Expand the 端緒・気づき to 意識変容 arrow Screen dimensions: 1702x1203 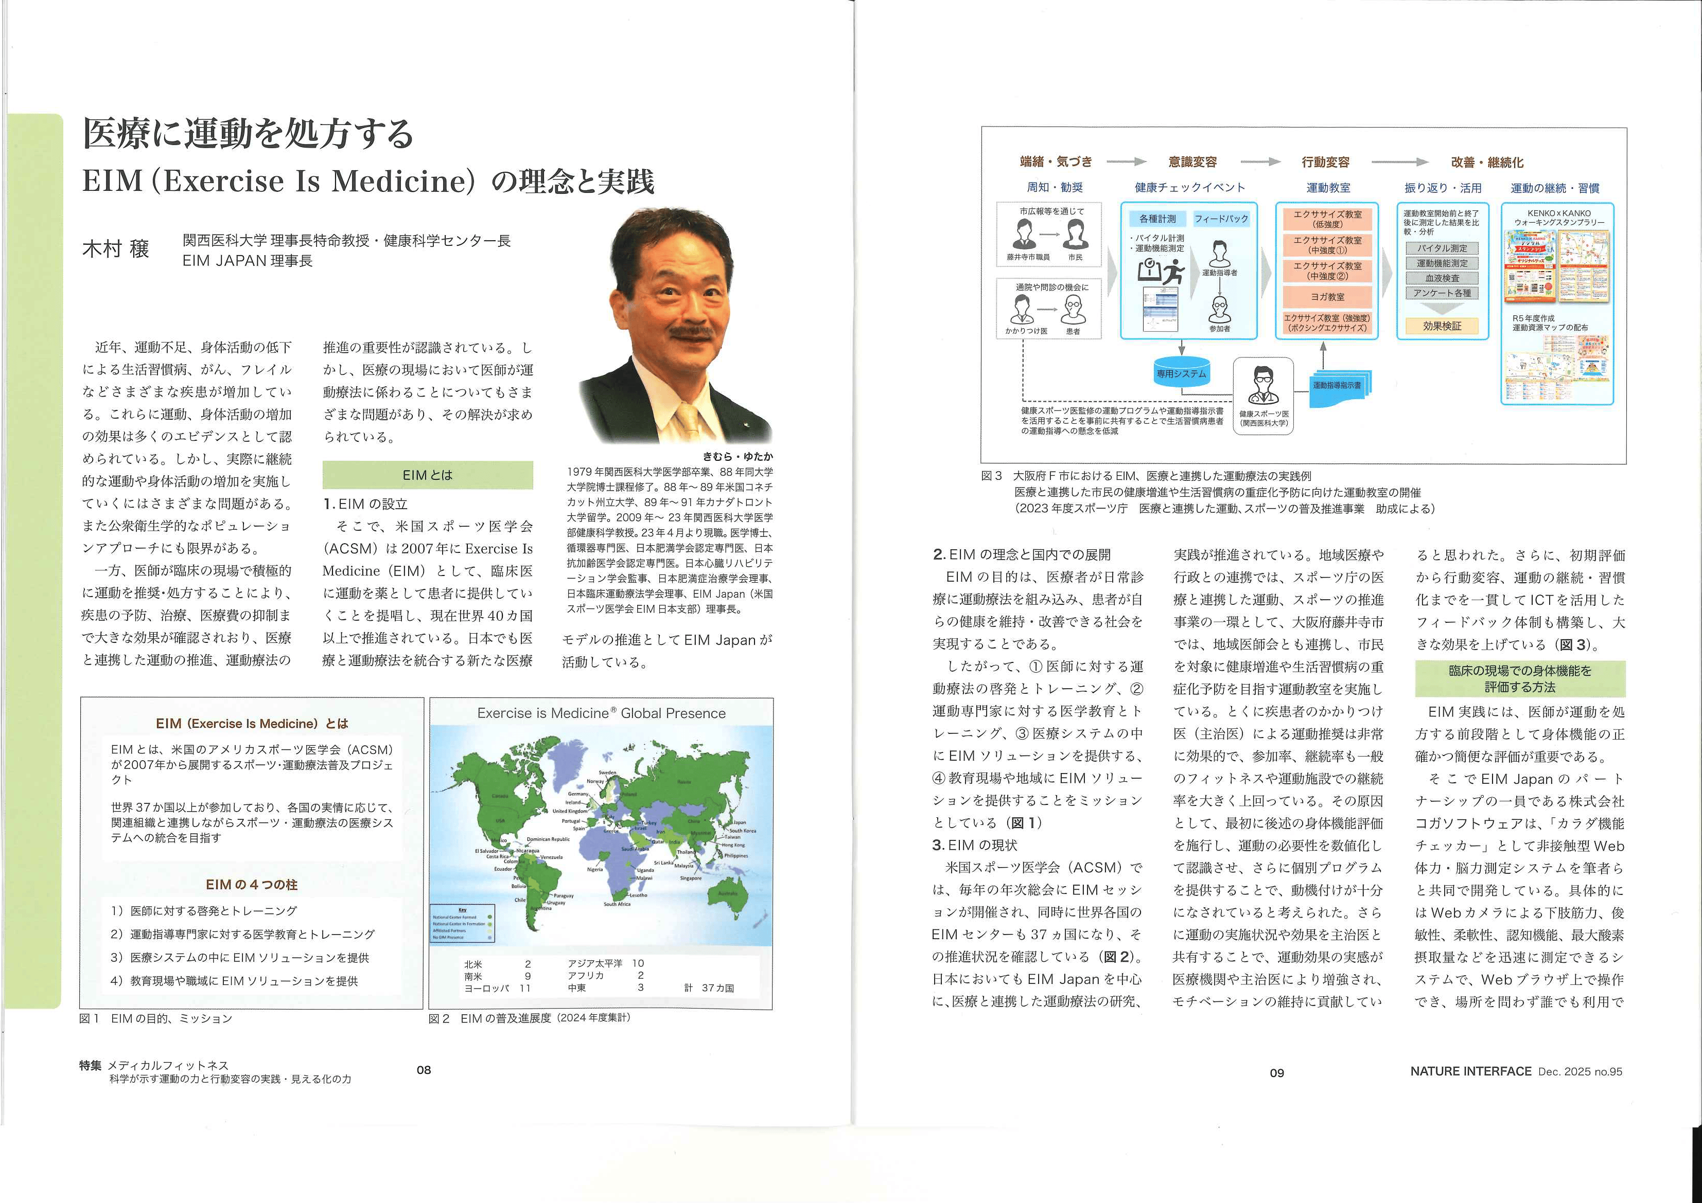(1125, 161)
